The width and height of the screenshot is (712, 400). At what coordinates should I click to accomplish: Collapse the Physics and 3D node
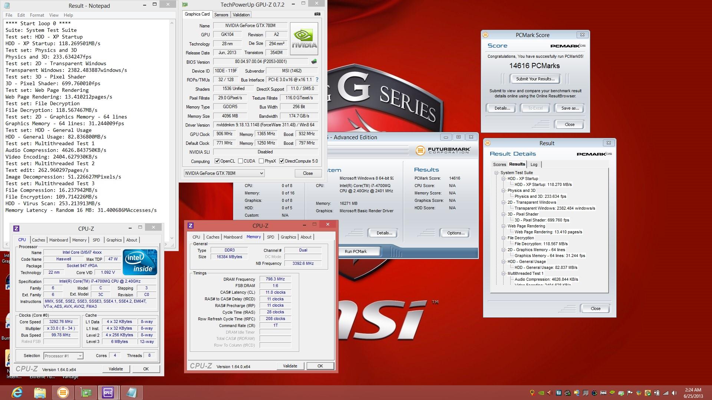click(504, 190)
